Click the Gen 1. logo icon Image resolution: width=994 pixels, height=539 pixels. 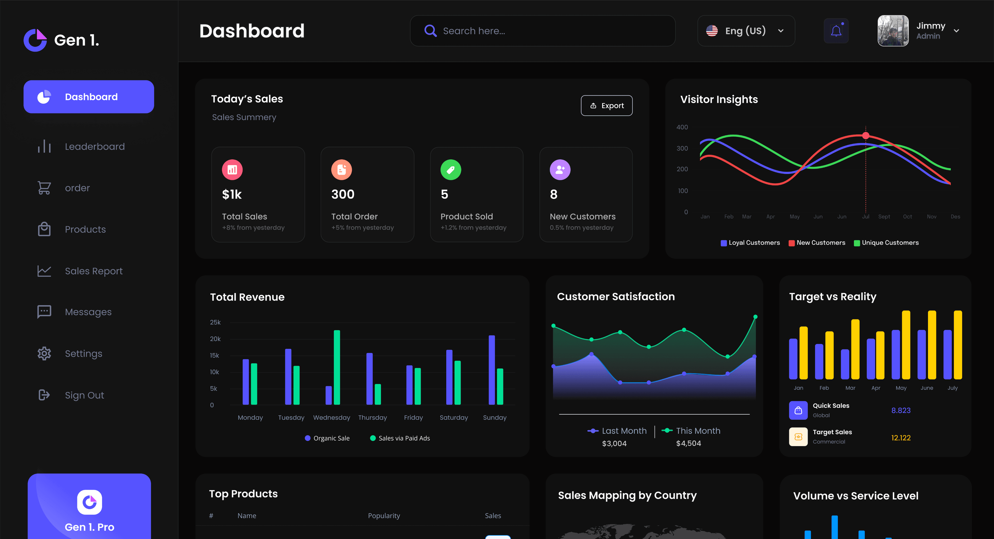point(35,40)
